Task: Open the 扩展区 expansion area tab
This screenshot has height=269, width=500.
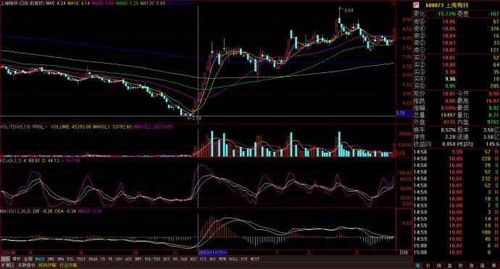Action: (8, 265)
